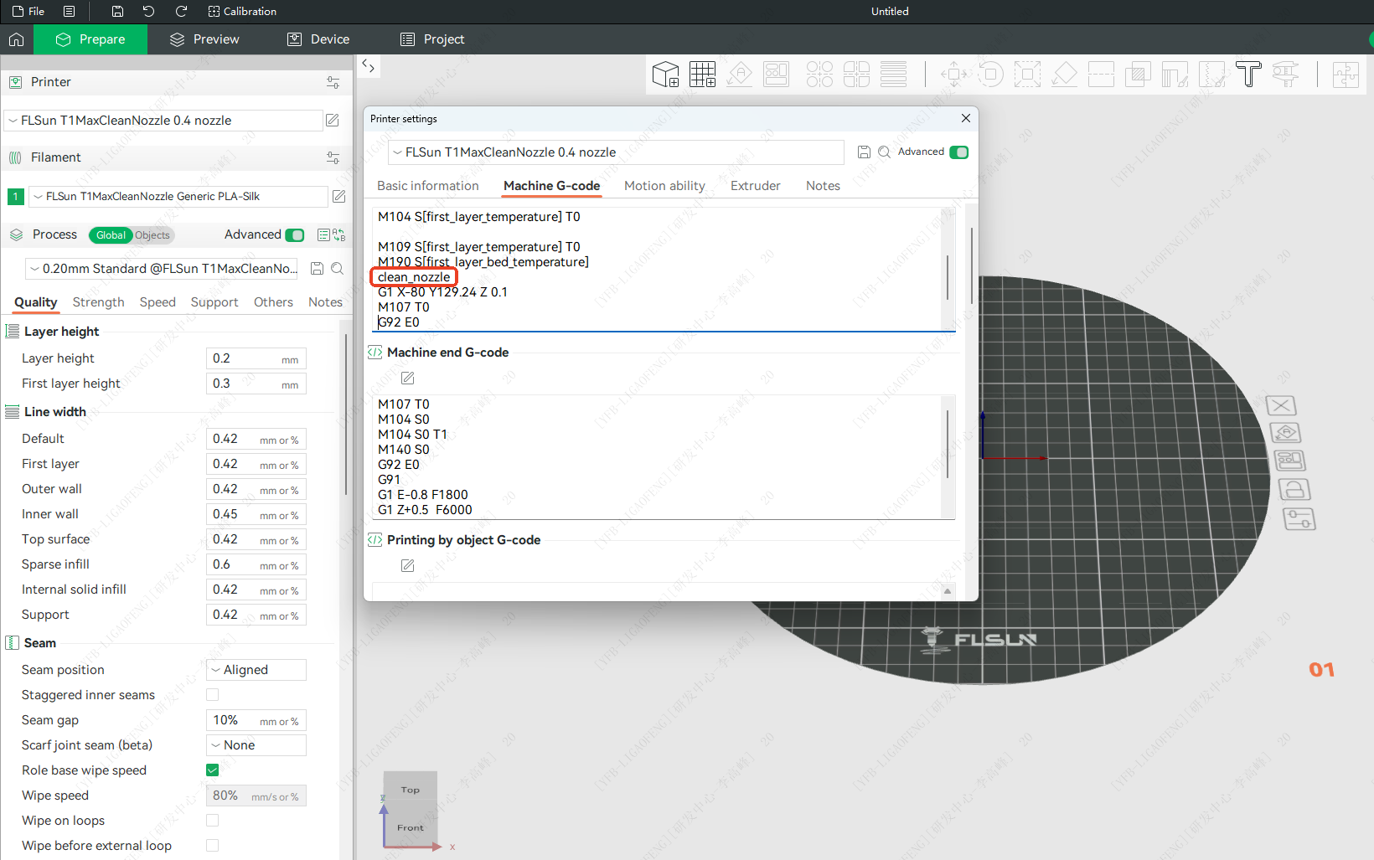Click First layer height value field

(256, 384)
